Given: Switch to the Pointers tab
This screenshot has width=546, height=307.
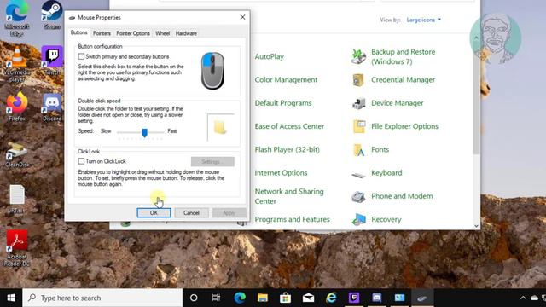Looking at the screenshot, I should tap(102, 33).
